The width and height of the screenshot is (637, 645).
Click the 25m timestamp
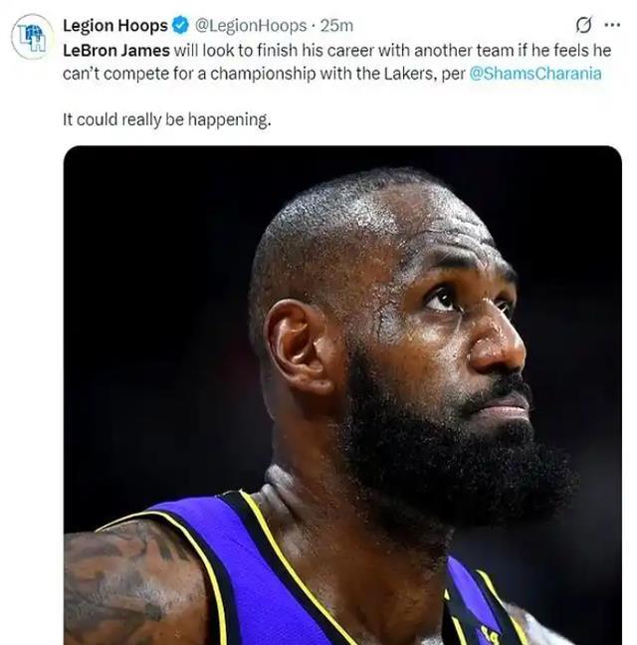[x=336, y=26]
